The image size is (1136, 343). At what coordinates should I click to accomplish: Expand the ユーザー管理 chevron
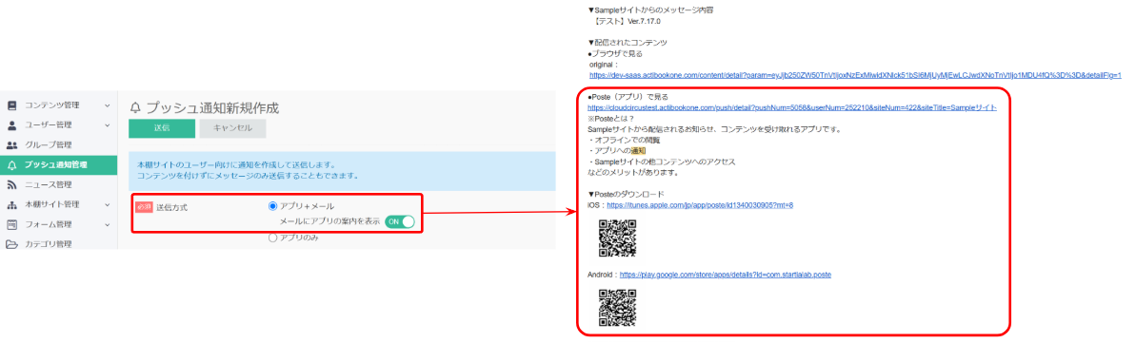coord(108,125)
